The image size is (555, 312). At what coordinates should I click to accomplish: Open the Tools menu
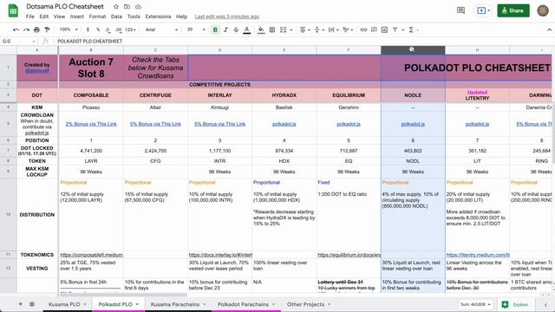click(134, 16)
